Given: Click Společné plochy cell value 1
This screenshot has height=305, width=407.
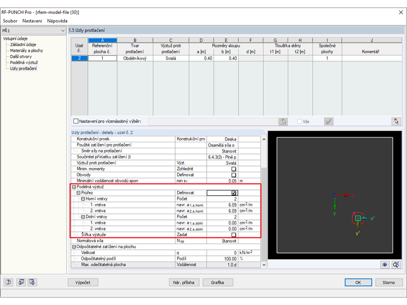Looking at the screenshot, I should 327,58.
